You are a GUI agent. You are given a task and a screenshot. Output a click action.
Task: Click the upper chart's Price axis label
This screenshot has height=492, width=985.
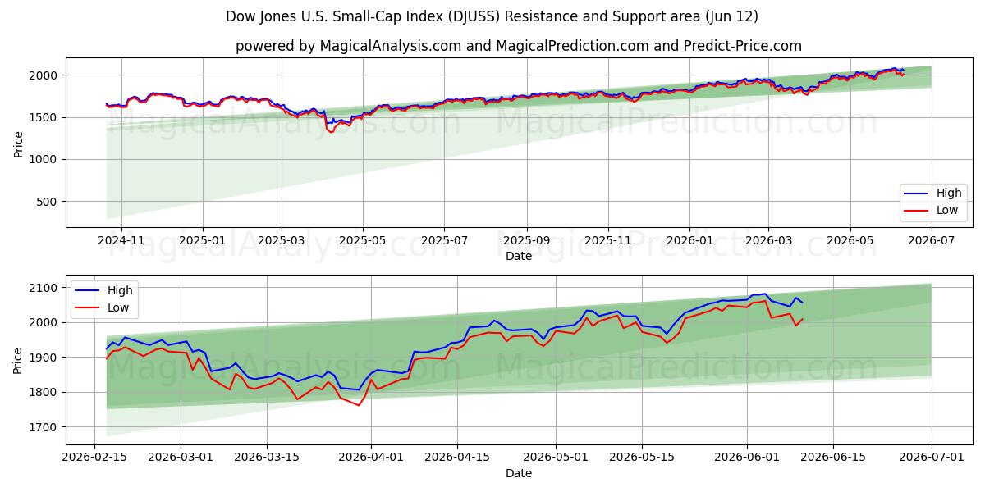(19, 143)
